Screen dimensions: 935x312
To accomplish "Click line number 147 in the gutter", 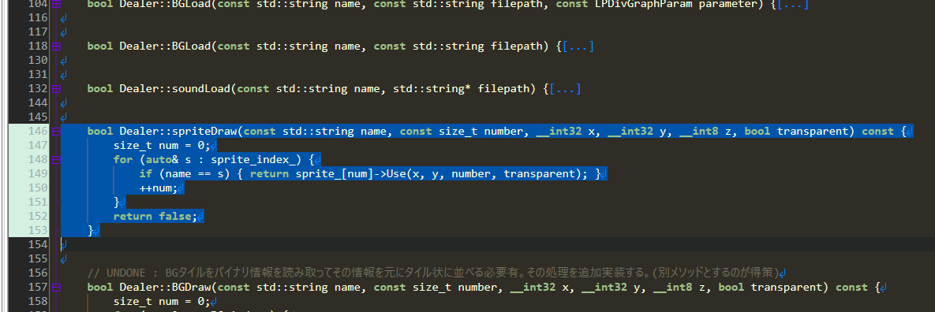I will tap(38, 145).
